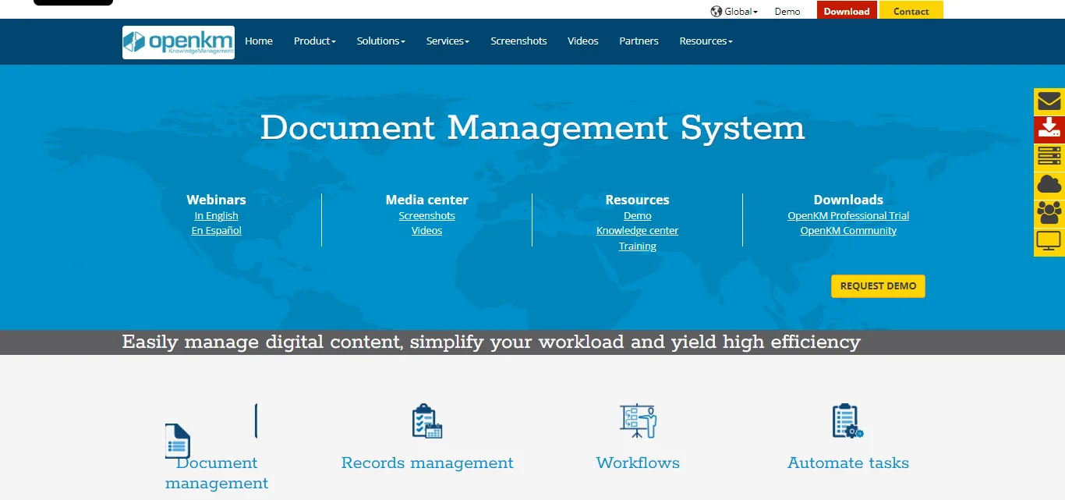This screenshot has height=500, width=1065.
Task: Open Videos link under Media center
Action: tap(427, 231)
